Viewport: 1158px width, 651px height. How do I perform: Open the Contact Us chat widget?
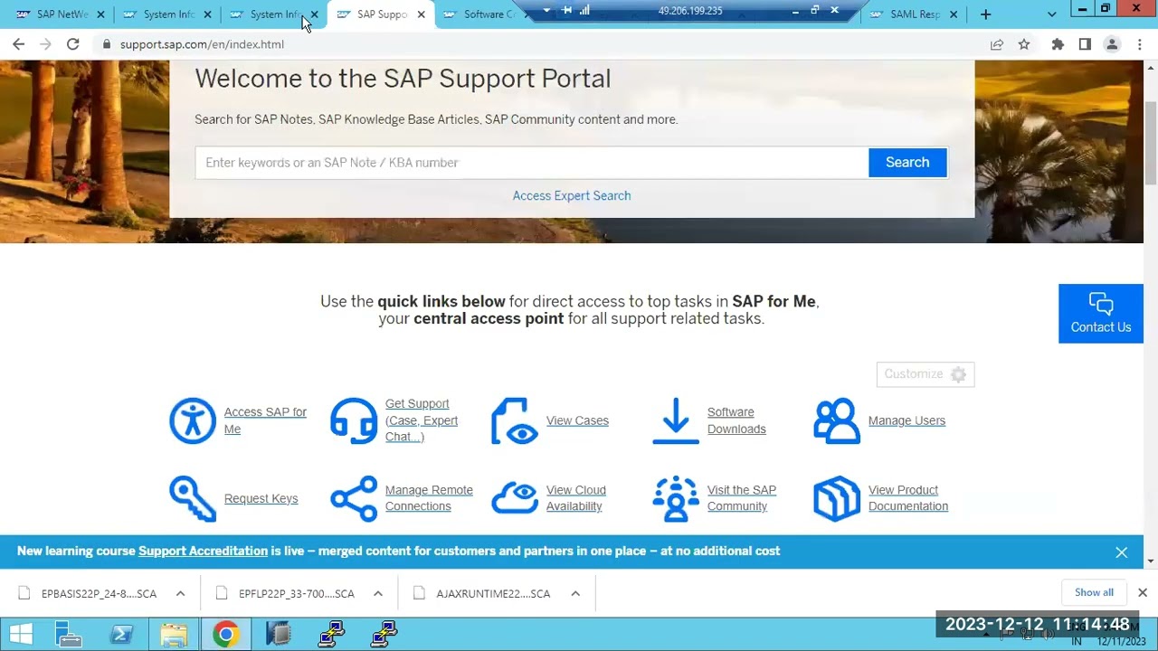[x=1101, y=314]
